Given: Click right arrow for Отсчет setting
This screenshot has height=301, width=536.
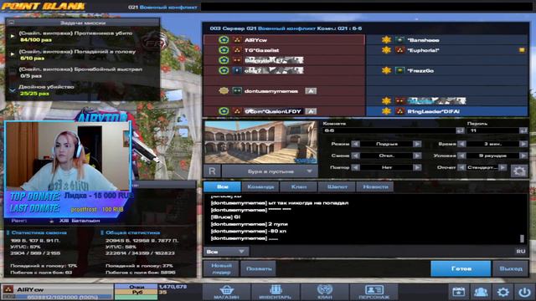Looking at the screenshot, I should 502,167.
